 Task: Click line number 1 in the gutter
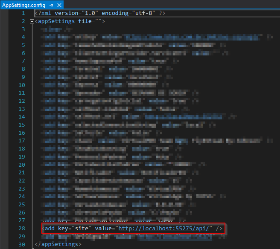[23, 13]
